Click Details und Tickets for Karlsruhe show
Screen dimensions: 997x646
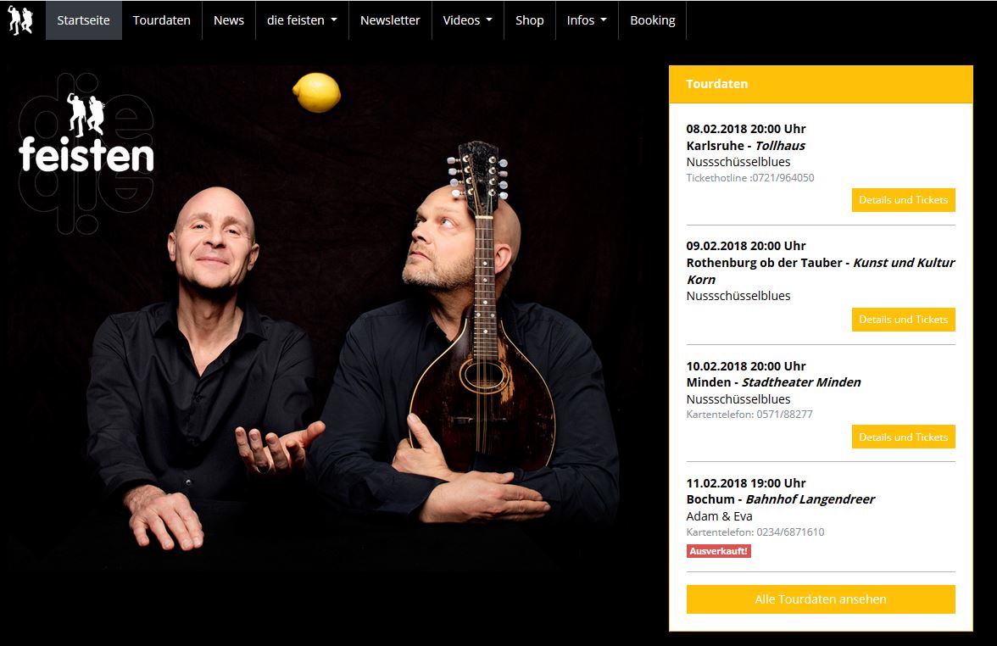pos(904,200)
